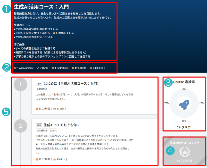The image size is (207, 168).
Task: Select timeline step circle with timeline number 2
Action: point(20,126)
